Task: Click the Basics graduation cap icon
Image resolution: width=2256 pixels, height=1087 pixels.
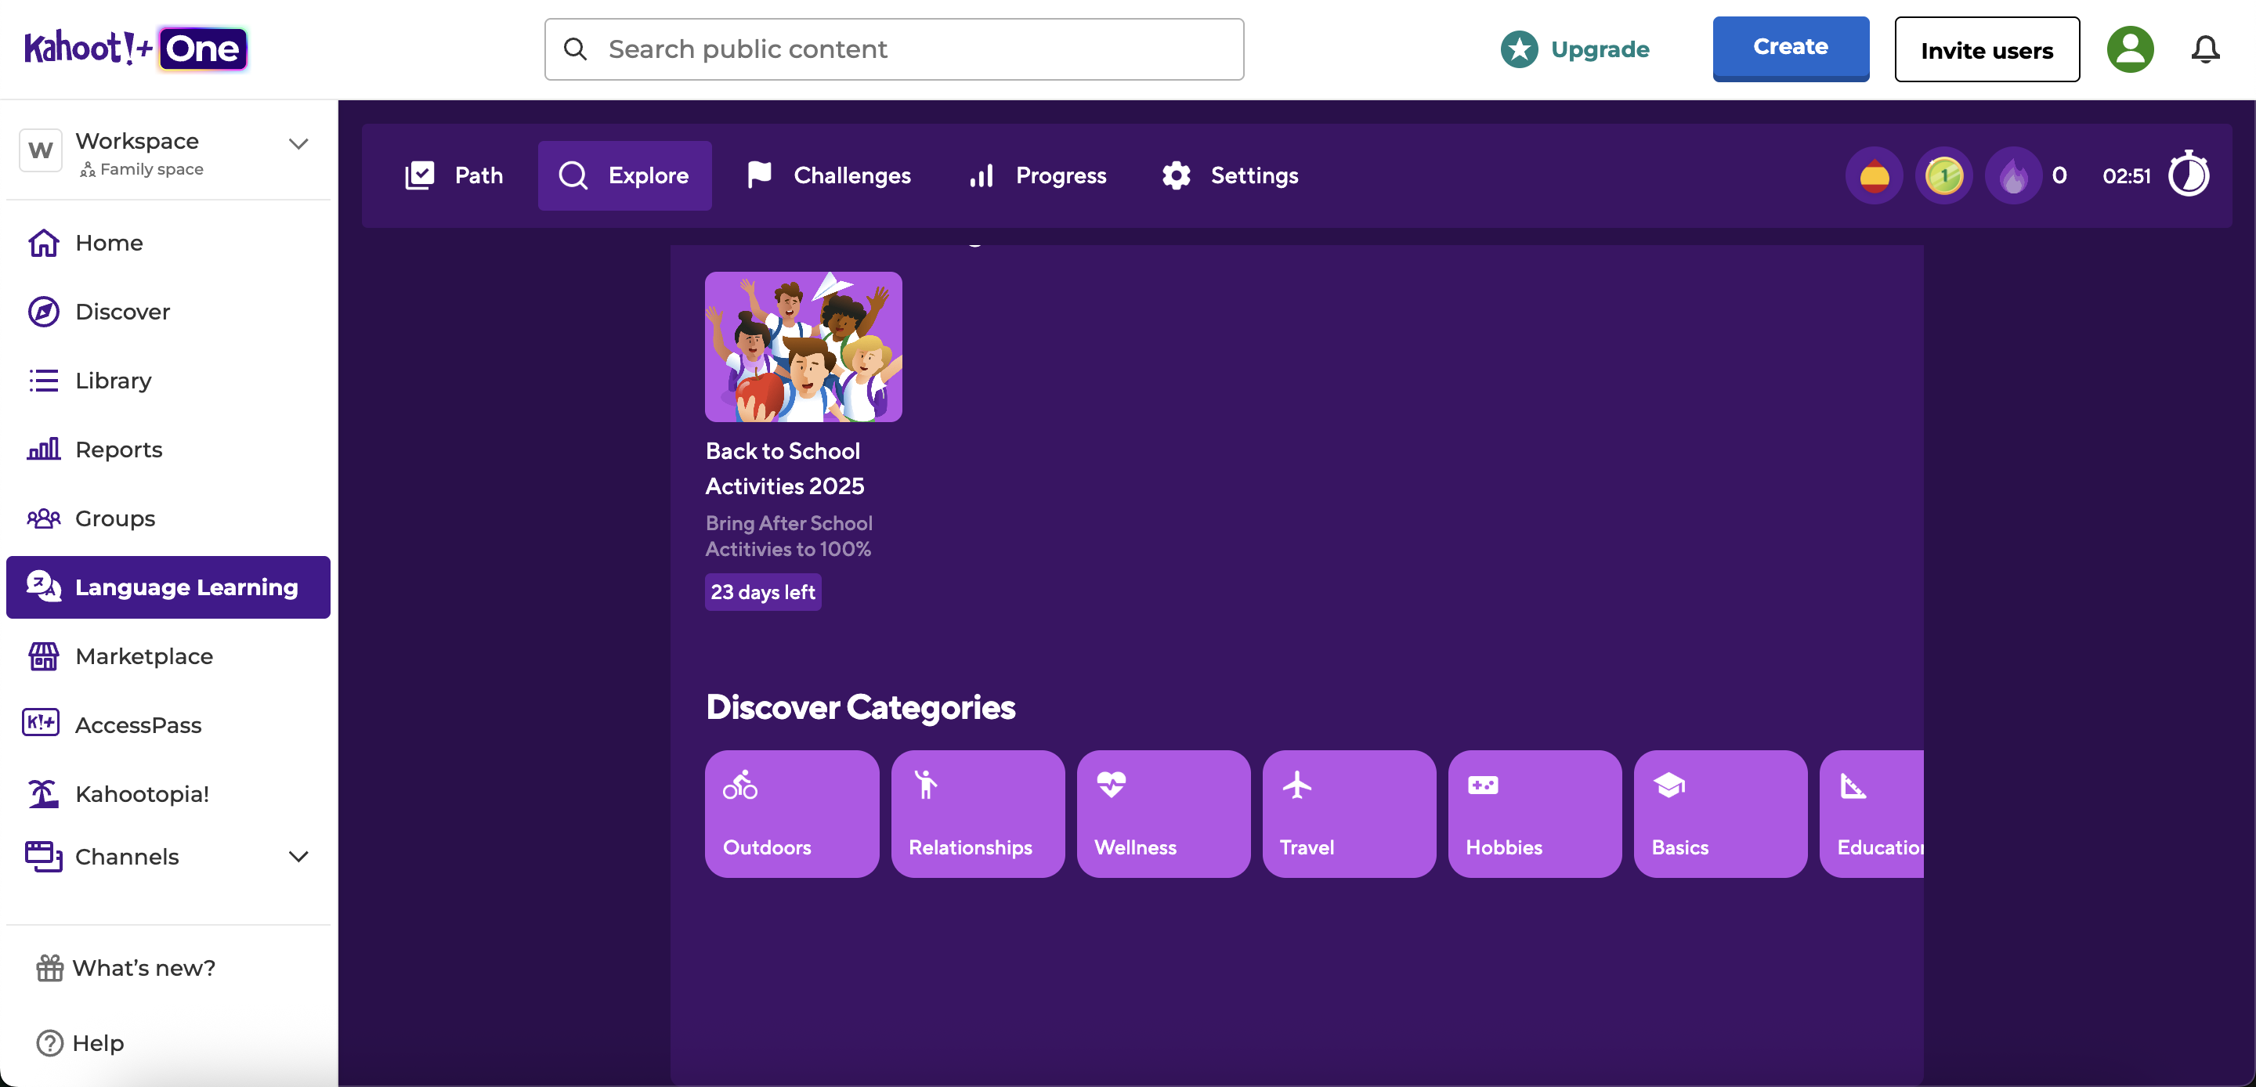Action: point(1669,785)
